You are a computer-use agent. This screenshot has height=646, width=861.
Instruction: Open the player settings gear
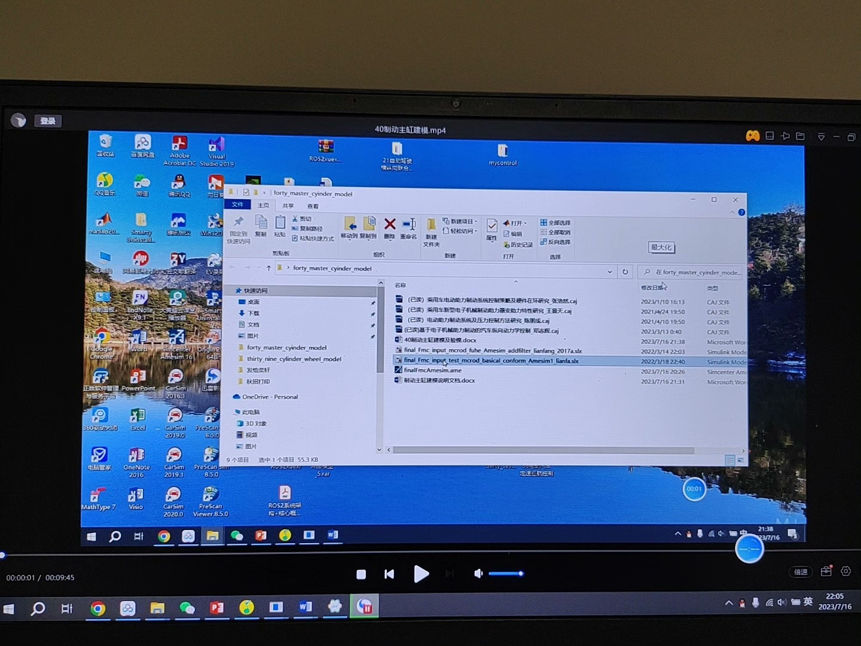(x=846, y=571)
